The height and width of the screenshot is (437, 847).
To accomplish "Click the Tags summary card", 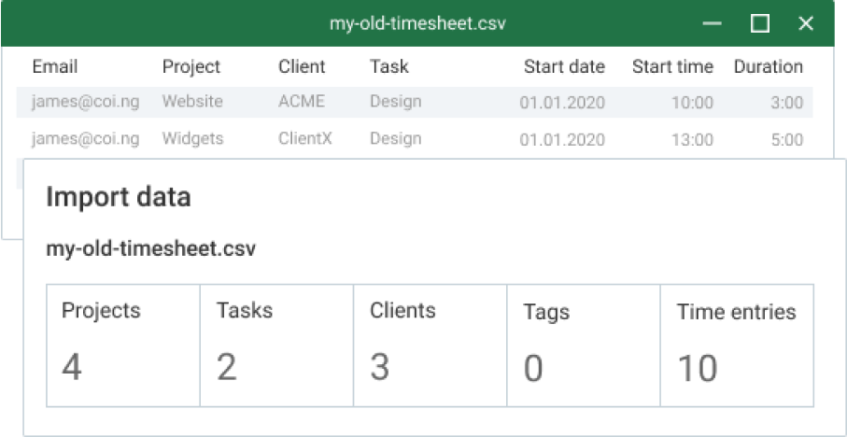I will pyautogui.click(x=583, y=345).
